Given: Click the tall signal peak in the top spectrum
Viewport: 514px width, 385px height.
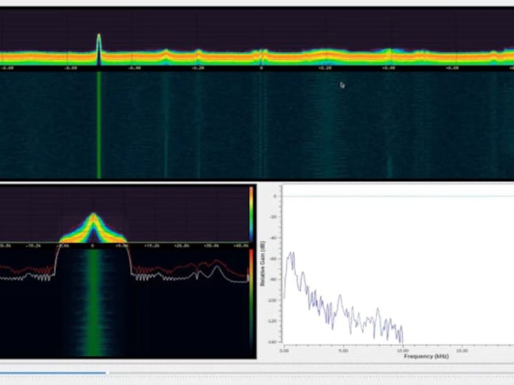Looking at the screenshot, I should coord(99,49).
